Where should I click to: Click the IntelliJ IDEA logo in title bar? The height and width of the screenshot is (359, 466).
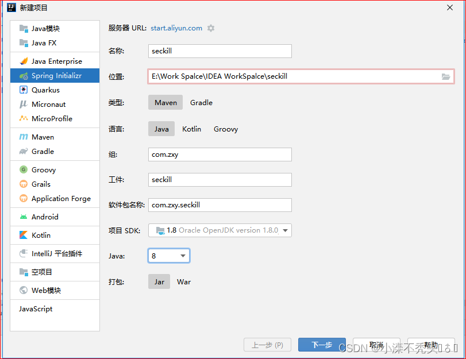(11, 7)
